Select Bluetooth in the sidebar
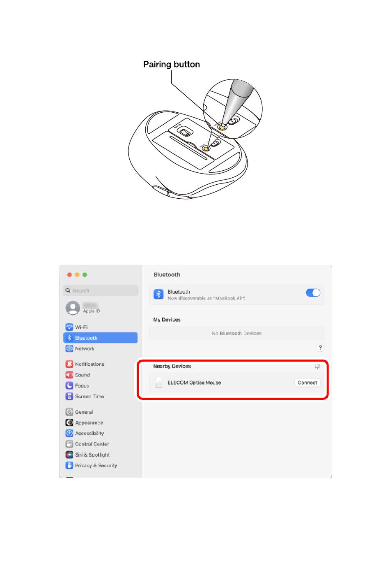This screenshot has height=571, width=390. click(100, 338)
